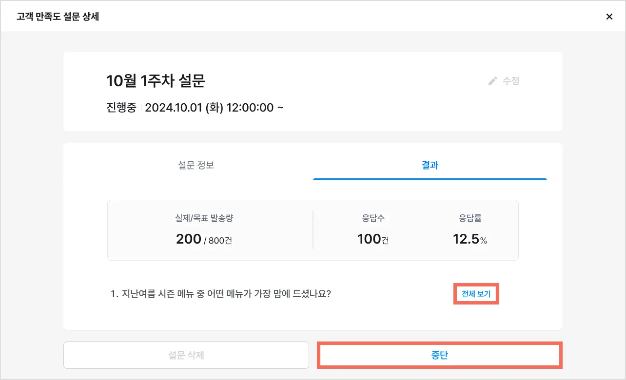
Task: Click the pencil edit icon
Action: click(x=493, y=81)
